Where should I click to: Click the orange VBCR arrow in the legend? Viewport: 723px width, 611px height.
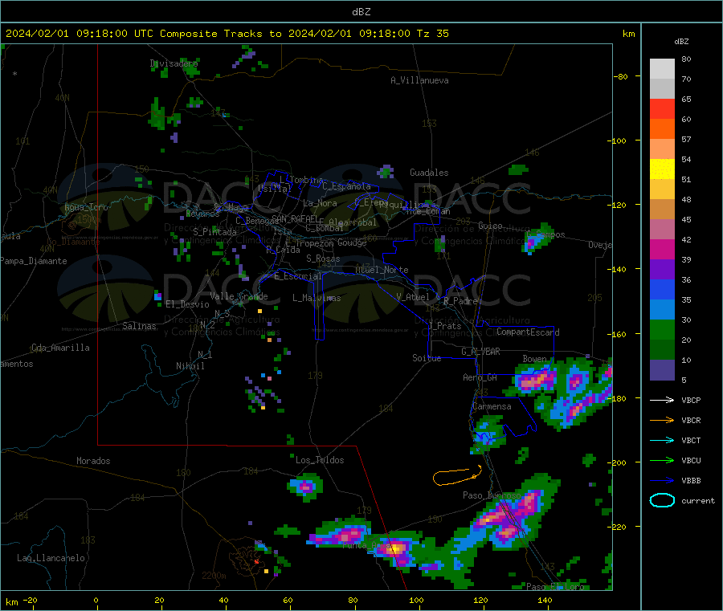(662, 420)
